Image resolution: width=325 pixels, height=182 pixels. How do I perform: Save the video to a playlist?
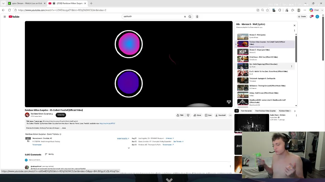[x=208, y=115]
